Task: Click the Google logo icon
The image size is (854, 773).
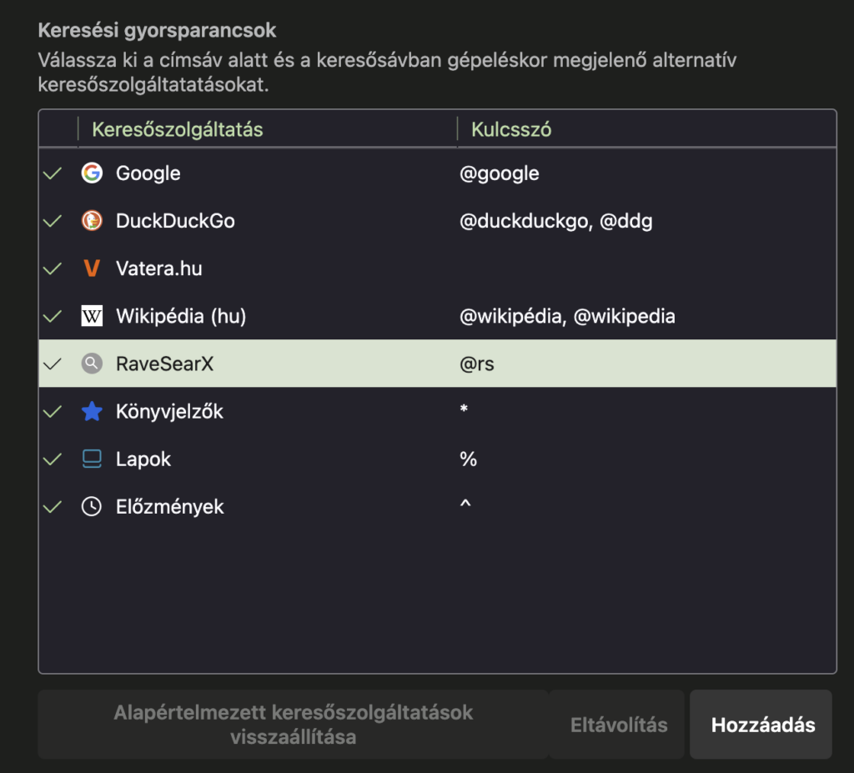Action: 92,173
